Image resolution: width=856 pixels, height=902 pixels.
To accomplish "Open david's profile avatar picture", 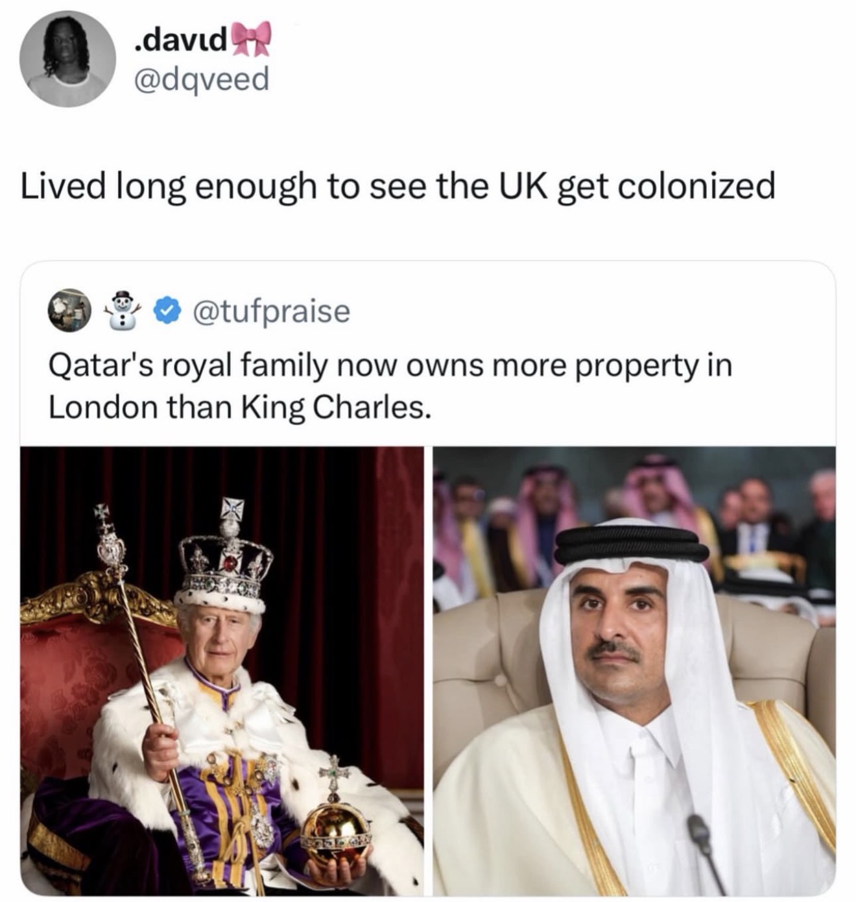I will point(67,59).
